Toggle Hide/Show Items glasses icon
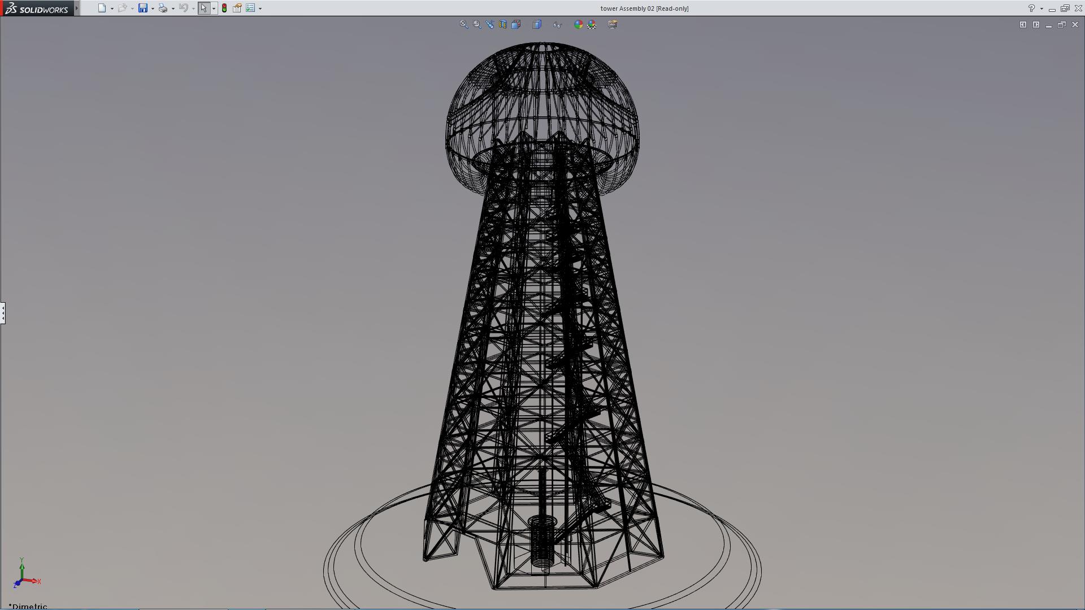Image resolution: width=1085 pixels, height=610 pixels. click(x=557, y=24)
